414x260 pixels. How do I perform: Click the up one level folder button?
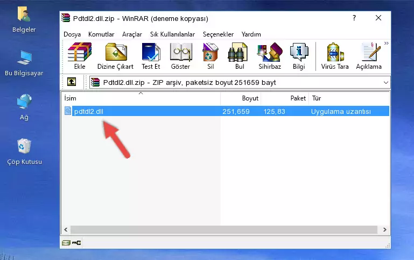72,82
